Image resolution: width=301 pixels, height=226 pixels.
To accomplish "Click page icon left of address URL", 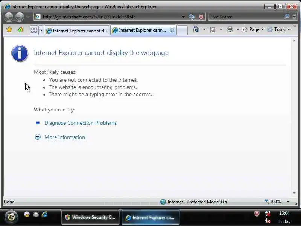I will click(38, 17).
